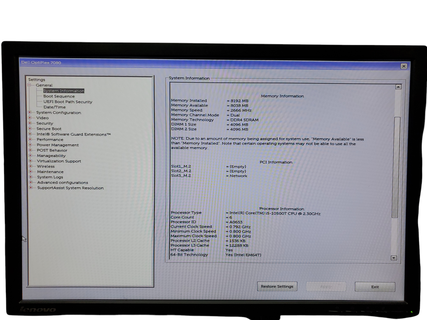Expand the System Logs node
Screen dimensions: 427x320
[31, 177]
